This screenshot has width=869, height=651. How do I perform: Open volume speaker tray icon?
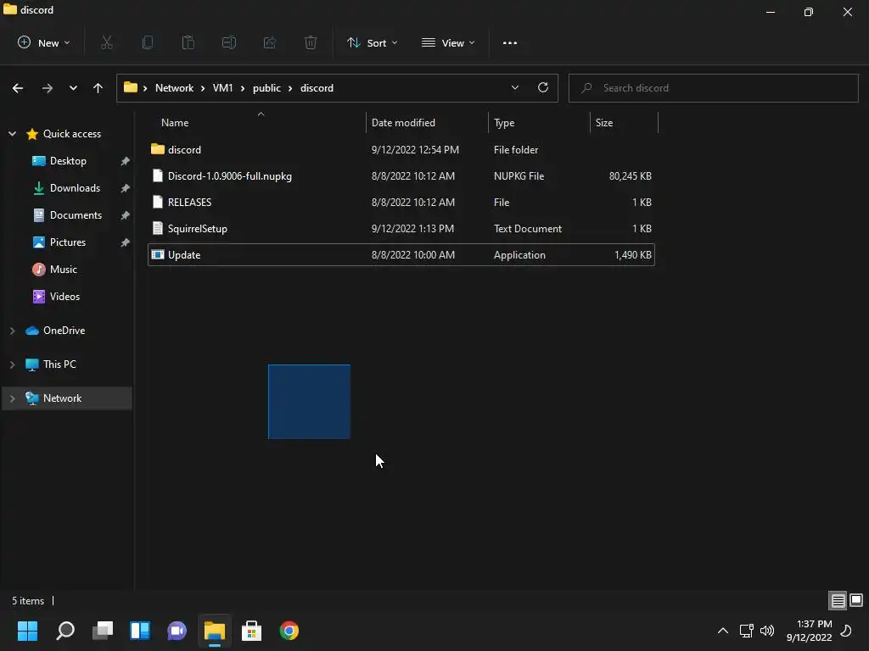point(767,631)
